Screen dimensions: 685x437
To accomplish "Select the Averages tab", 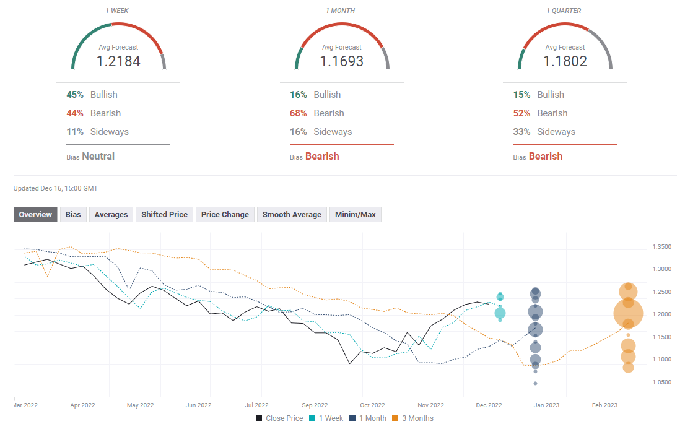I will [x=111, y=215].
